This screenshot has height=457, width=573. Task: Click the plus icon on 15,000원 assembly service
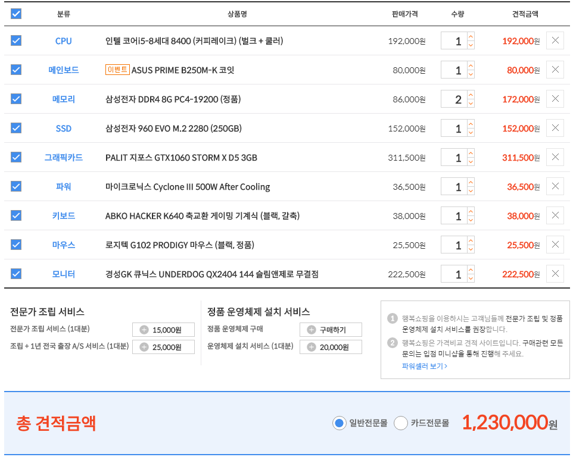click(144, 330)
